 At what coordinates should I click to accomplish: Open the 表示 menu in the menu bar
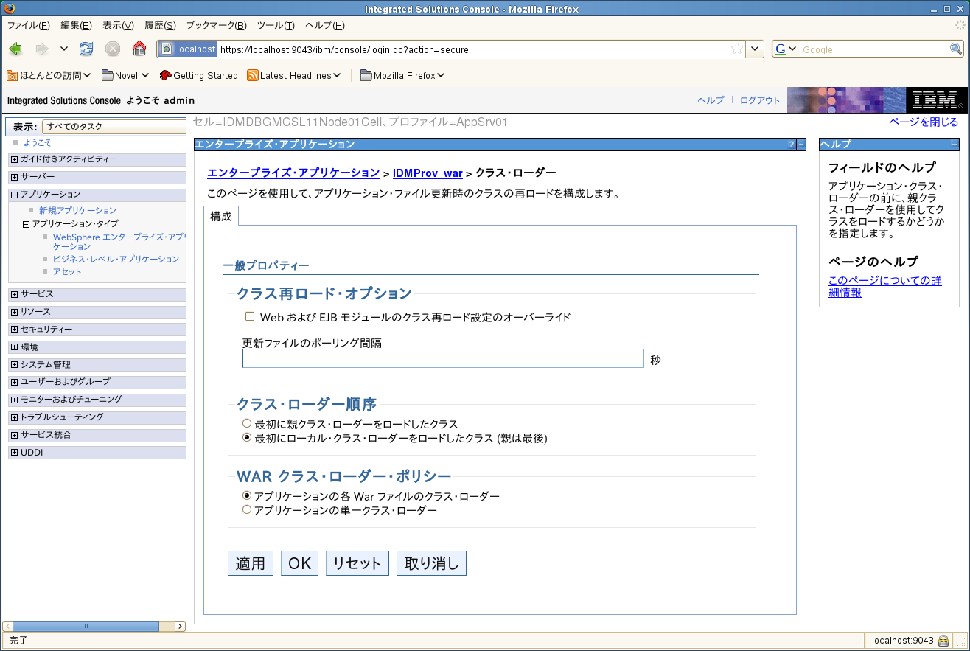(x=118, y=25)
